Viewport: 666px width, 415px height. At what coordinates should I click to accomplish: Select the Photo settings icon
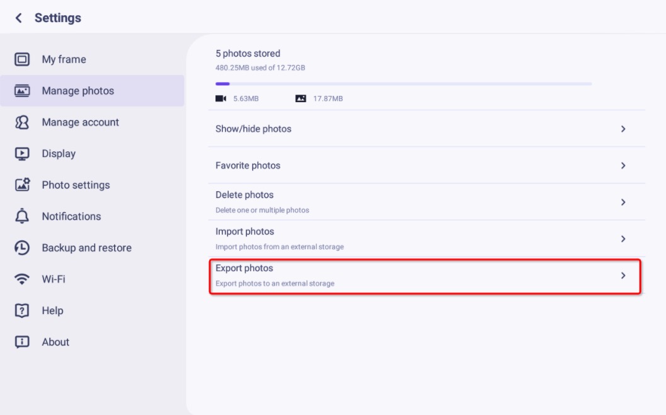21,185
